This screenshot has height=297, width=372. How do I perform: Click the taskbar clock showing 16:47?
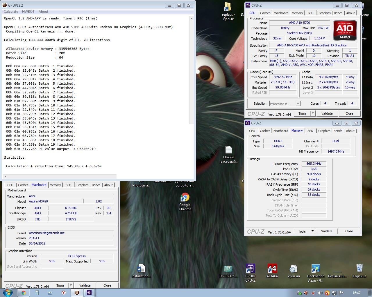click(x=356, y=293)
